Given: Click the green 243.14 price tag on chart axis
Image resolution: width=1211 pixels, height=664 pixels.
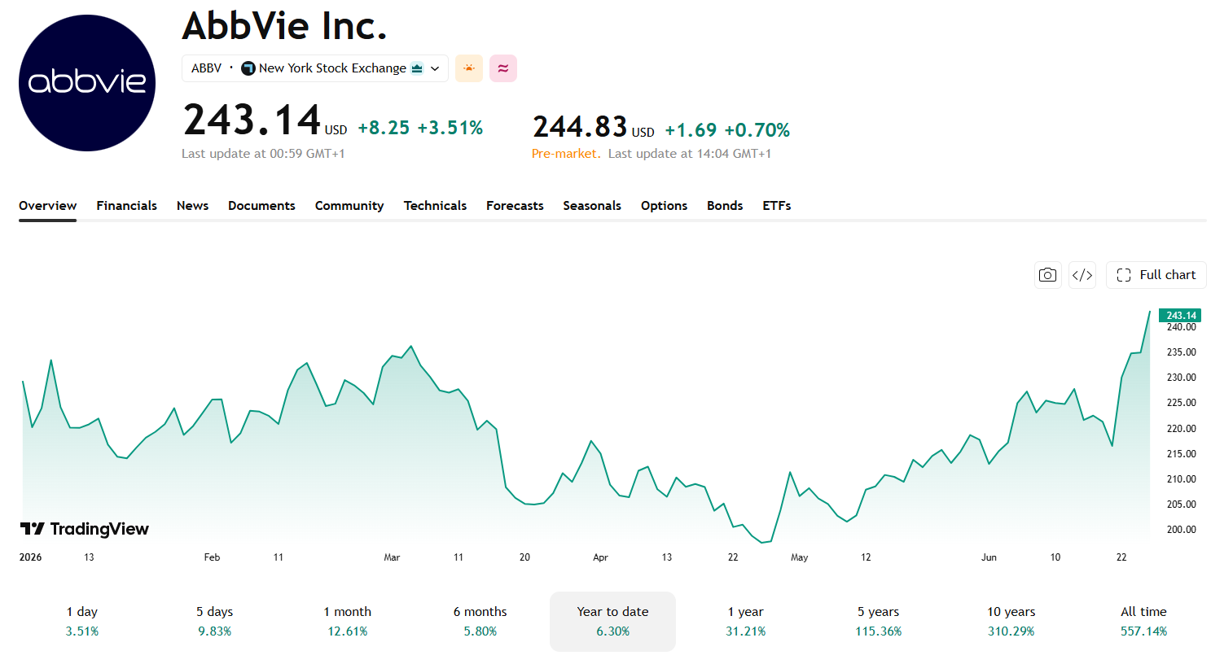Looking at the screenshot, I should [x=1180, y=316].
